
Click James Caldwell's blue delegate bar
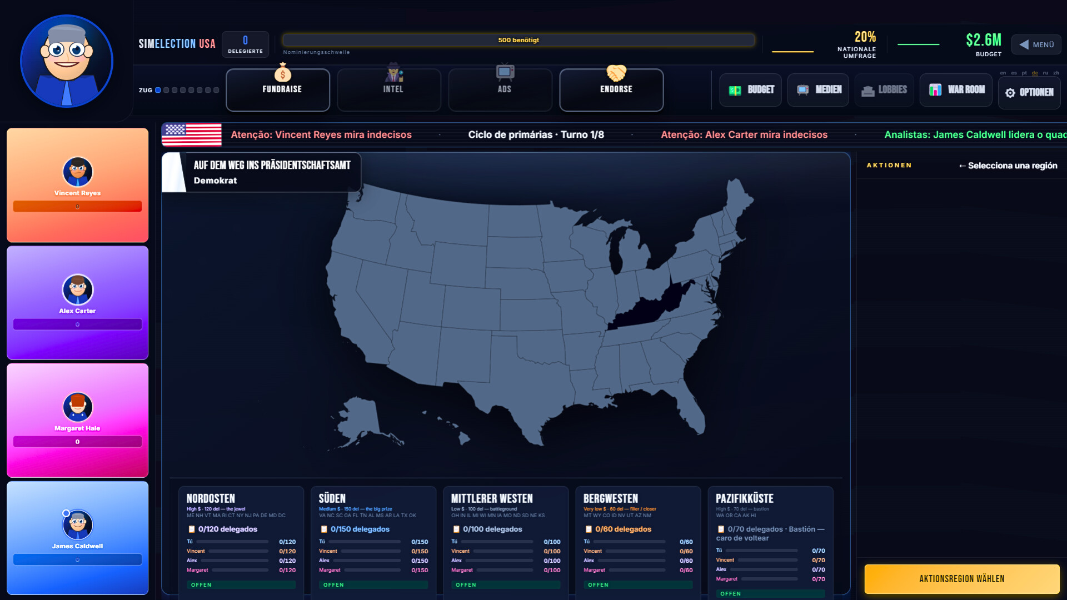[78, 559]
